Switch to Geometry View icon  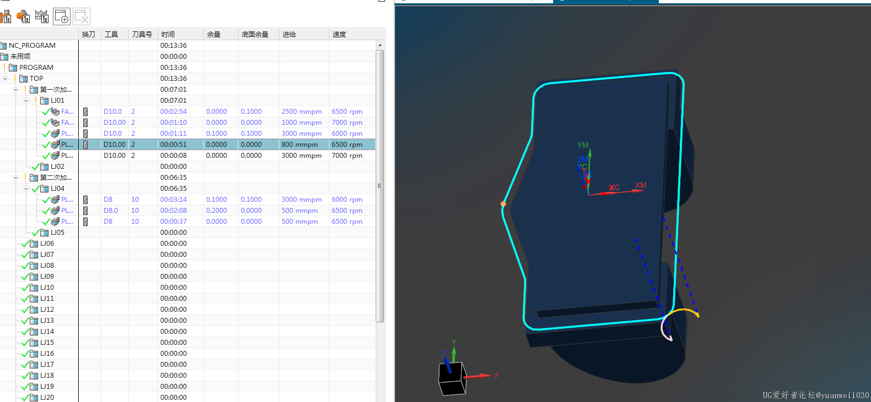[23, 16]
